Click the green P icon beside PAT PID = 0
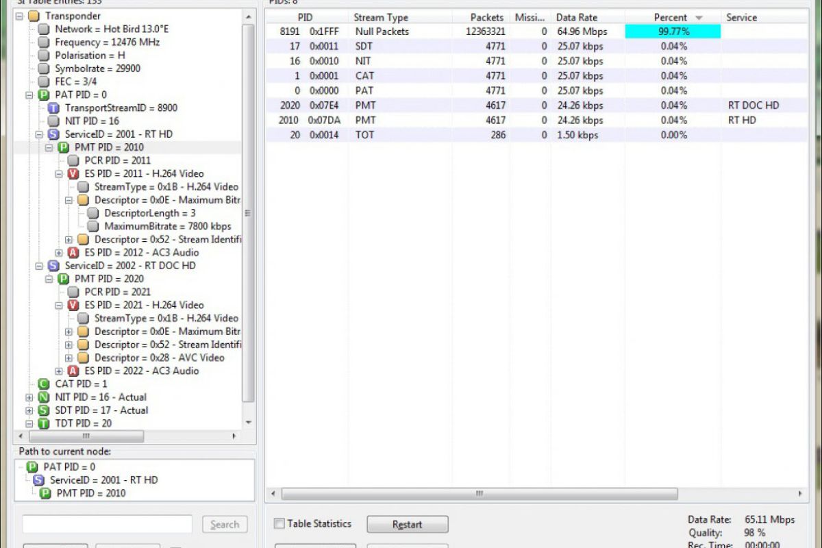This screenshot has height=548, width=822. (x=44, y=95)
